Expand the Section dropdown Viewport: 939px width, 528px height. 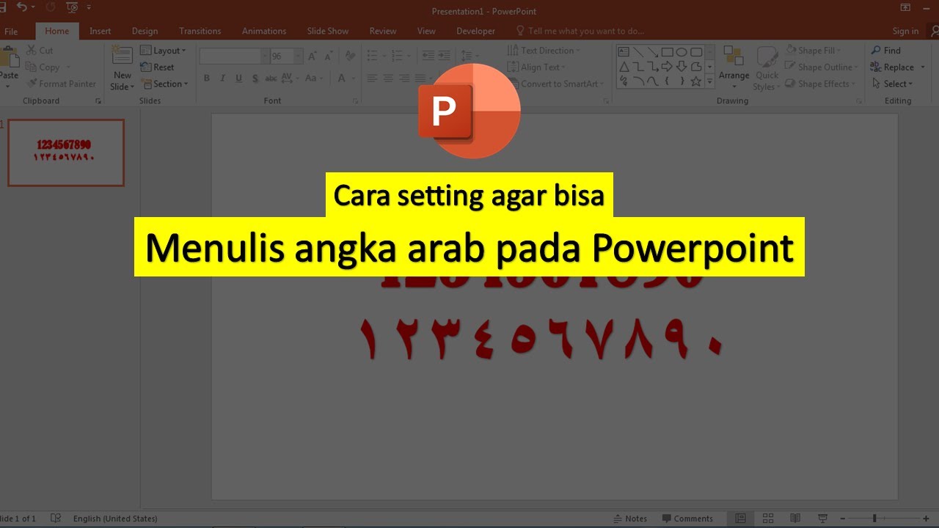(164, 84)
